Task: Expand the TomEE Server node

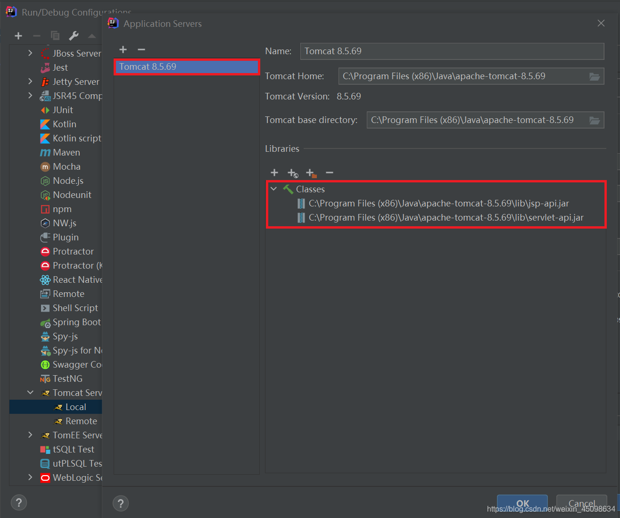Action: [30, 435]
